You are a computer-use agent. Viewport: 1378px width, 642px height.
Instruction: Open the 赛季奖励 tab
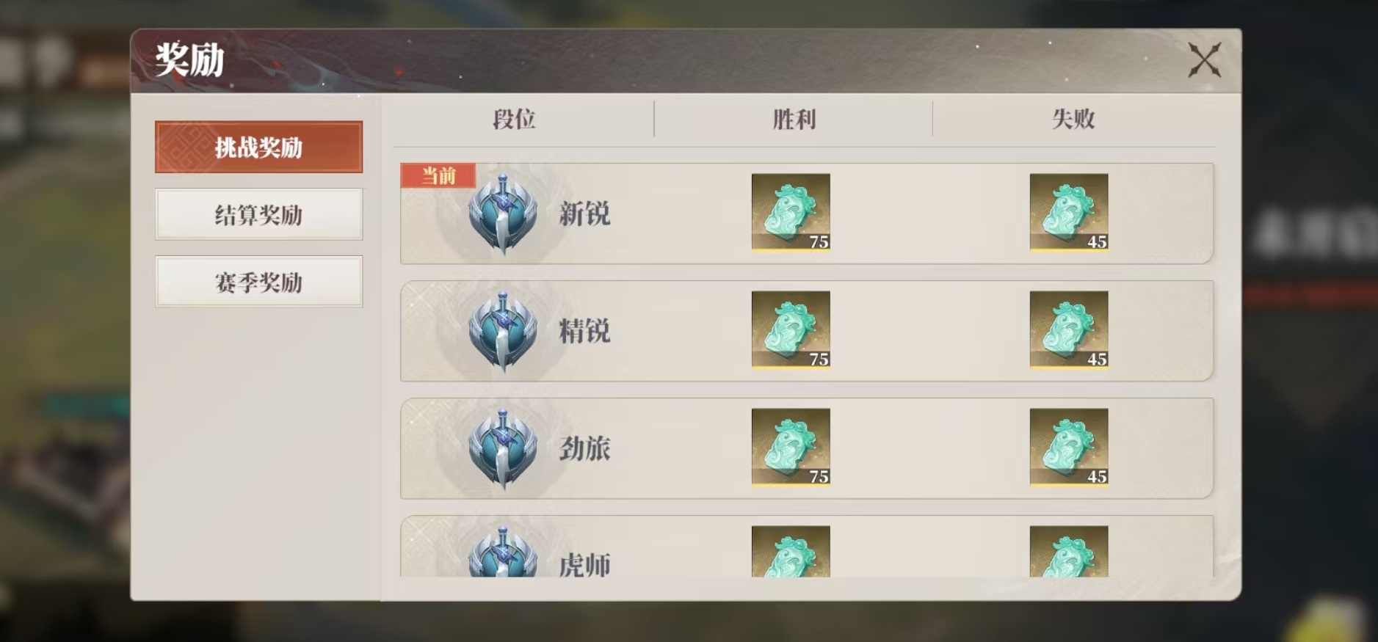(x=258, y=282)
